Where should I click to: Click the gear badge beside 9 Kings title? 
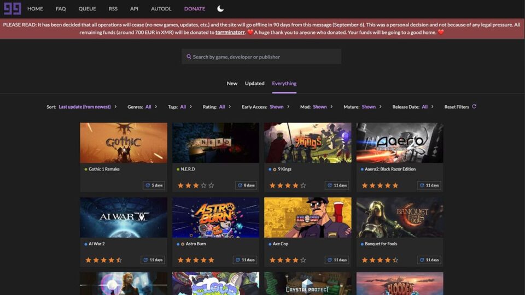(275, 169)
